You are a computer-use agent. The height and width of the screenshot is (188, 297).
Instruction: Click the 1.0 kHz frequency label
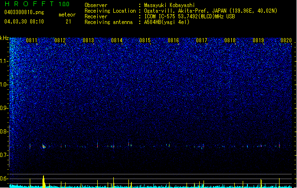click(4, 85)
